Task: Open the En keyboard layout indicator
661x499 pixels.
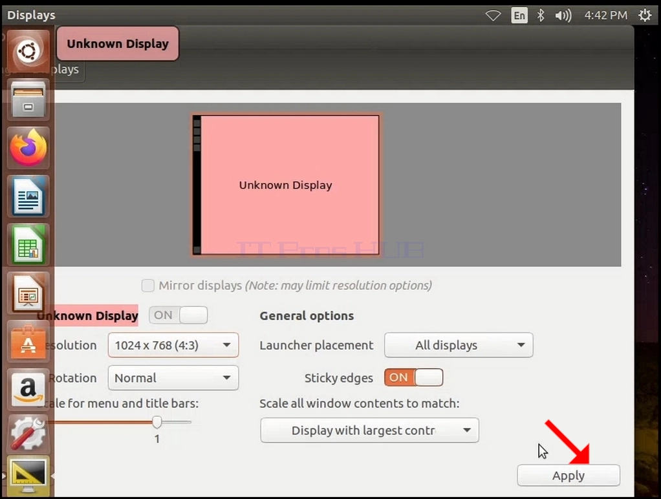Action: pos(519,16)
